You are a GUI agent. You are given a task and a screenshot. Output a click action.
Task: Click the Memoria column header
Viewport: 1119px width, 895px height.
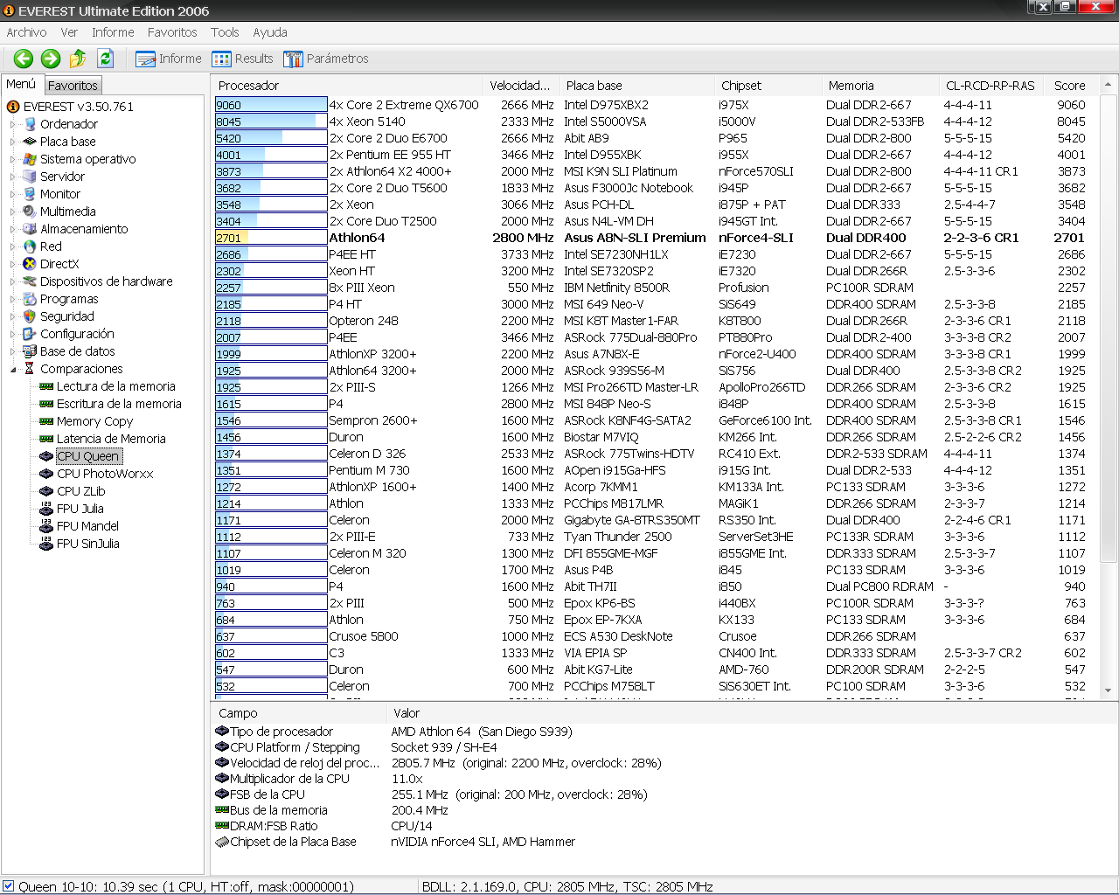(879, 86)
